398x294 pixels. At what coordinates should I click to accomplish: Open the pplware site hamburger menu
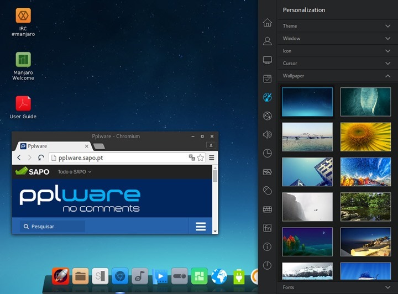point(201,226)
